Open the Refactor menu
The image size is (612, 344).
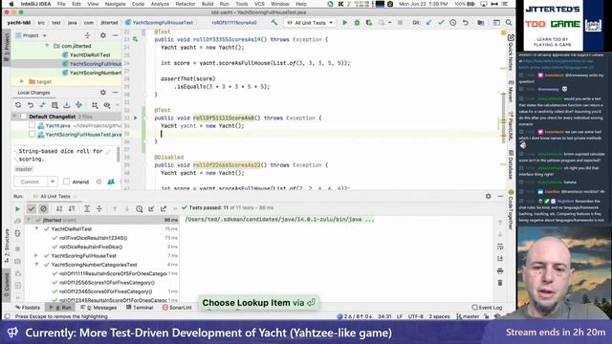[185, 4]
